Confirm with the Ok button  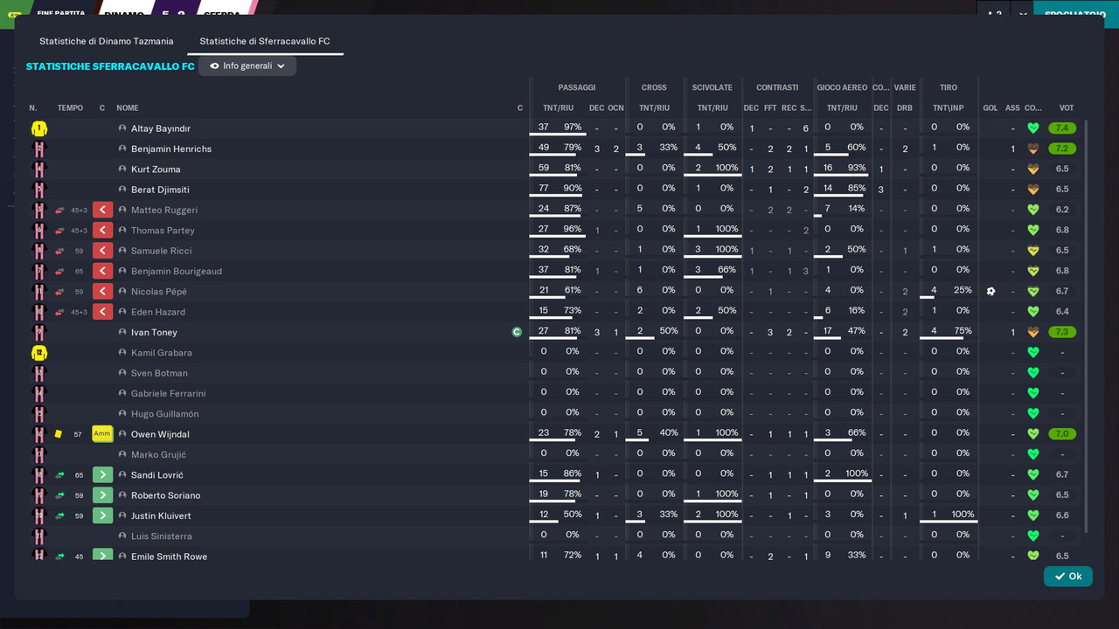(1067, 577)
